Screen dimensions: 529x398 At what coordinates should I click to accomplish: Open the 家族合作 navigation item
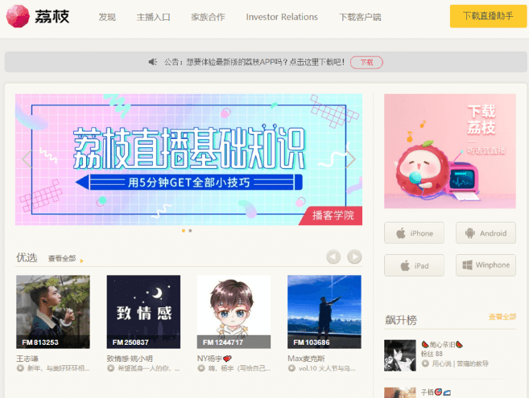pos(208,17)
